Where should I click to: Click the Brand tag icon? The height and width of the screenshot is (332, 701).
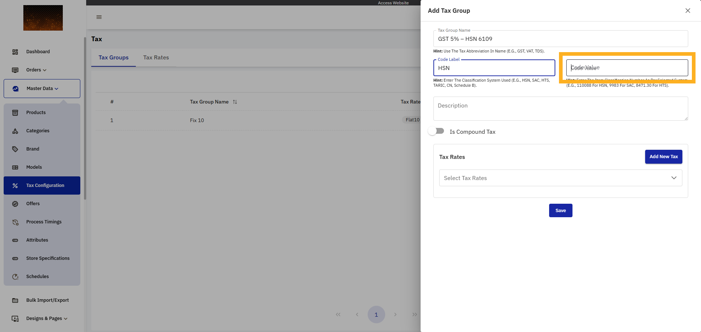click(x=15, y=149)
